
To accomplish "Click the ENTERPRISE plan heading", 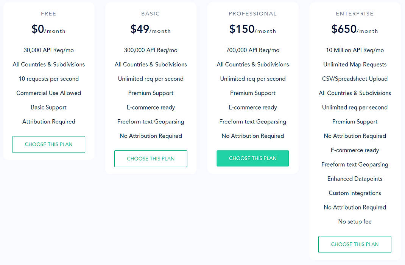I will [355, 14].
